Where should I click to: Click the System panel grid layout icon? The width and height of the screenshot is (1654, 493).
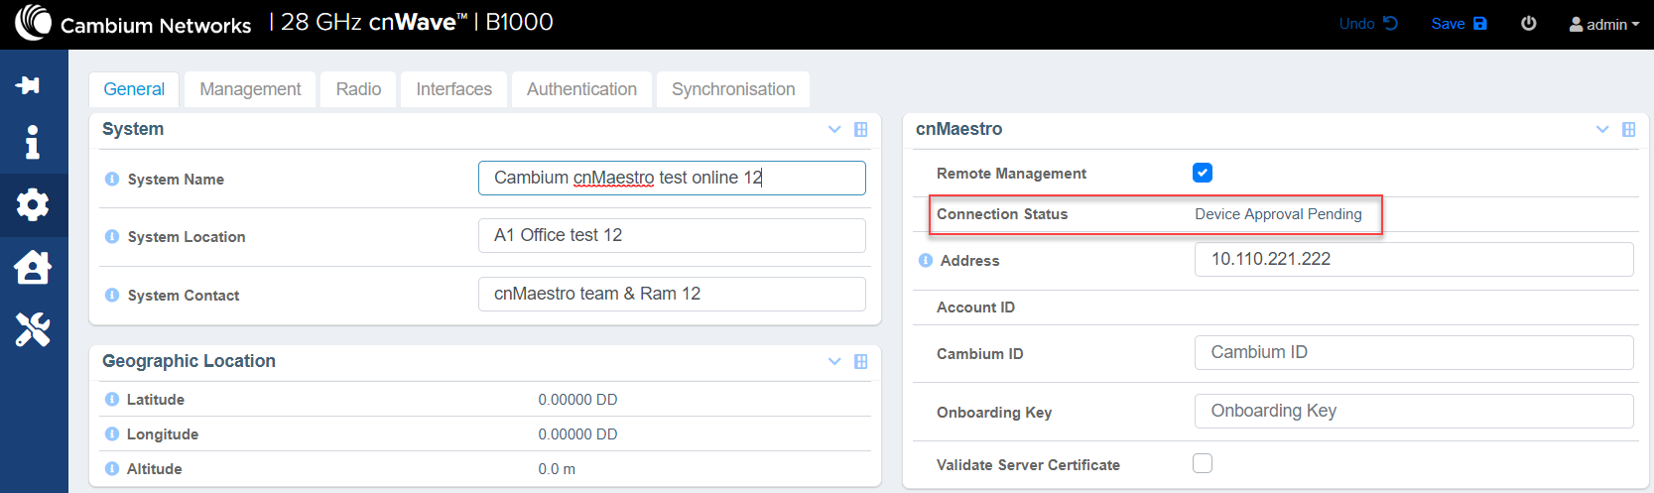861,130
